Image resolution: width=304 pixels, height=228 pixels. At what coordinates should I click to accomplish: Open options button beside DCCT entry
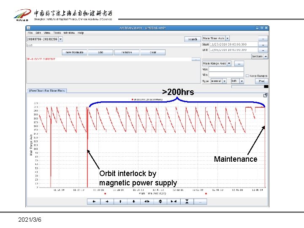click(x=196, y=59)
